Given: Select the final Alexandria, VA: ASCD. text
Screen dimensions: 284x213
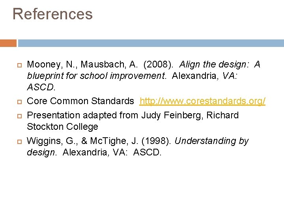Looking at the screenshot, I should point(112,152).
